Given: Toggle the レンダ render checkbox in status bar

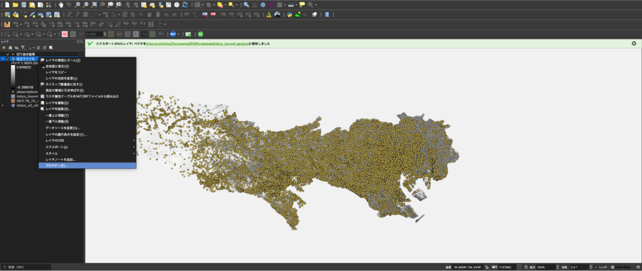Looking at the screenshot, I should point(596,267).
